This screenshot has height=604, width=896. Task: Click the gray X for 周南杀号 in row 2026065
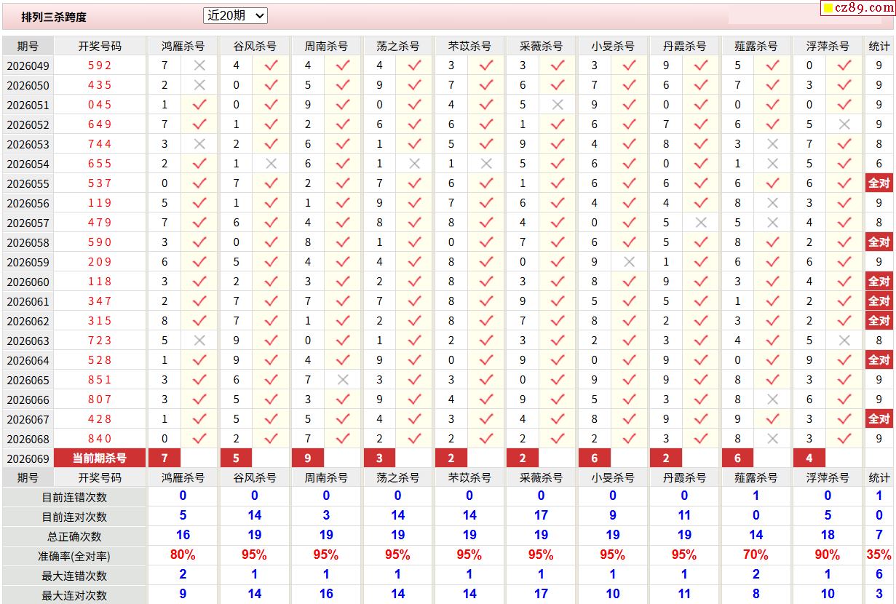point(343,380)
